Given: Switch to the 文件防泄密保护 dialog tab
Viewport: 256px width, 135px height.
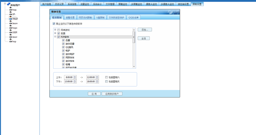Looking at the screenshot, I should tap(117, 18).
